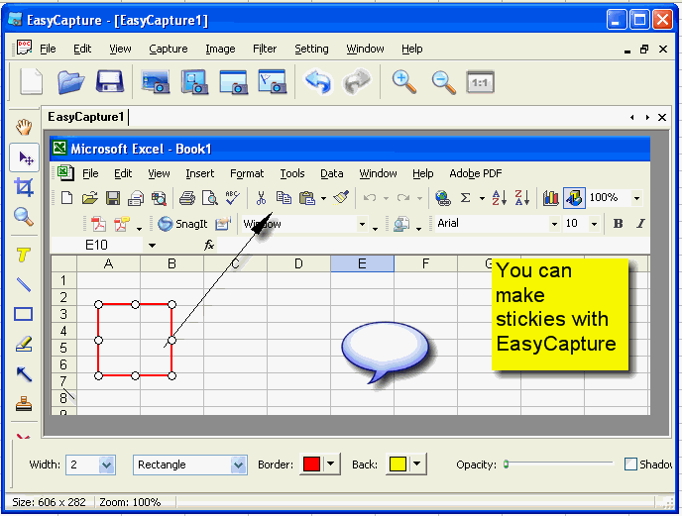Open the Capture menu
682x516 pixels.
pyautogui.click(x=168, y=49)
